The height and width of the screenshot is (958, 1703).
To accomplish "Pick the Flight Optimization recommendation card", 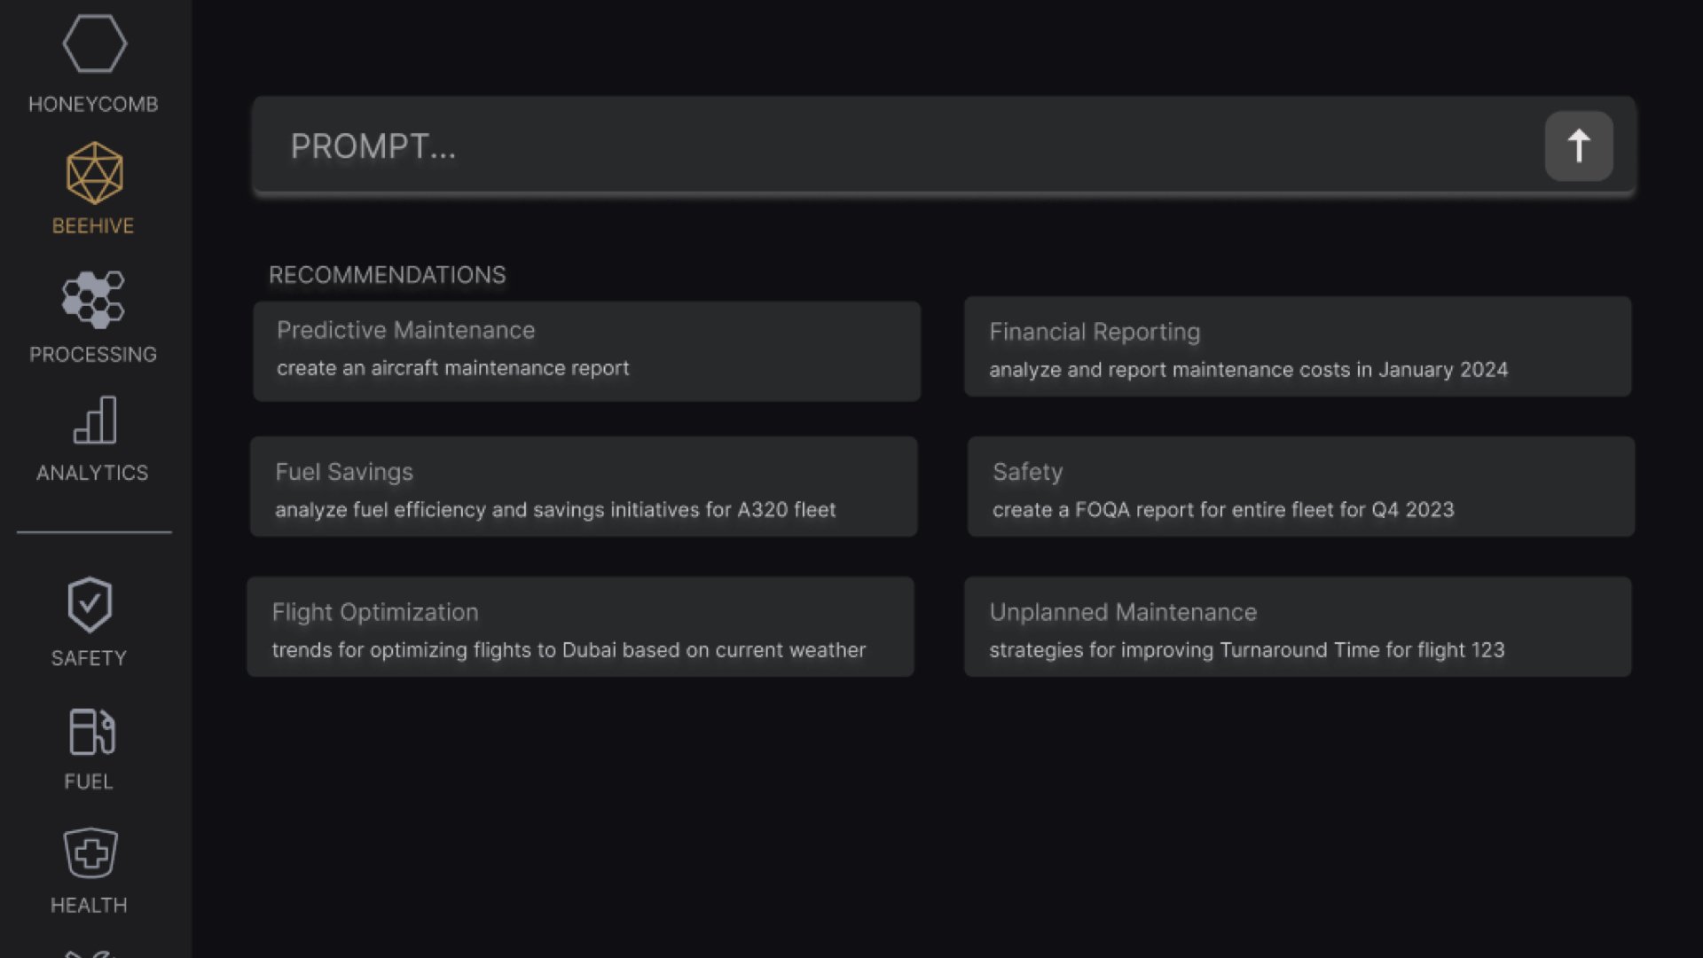I will click(581, 627).
